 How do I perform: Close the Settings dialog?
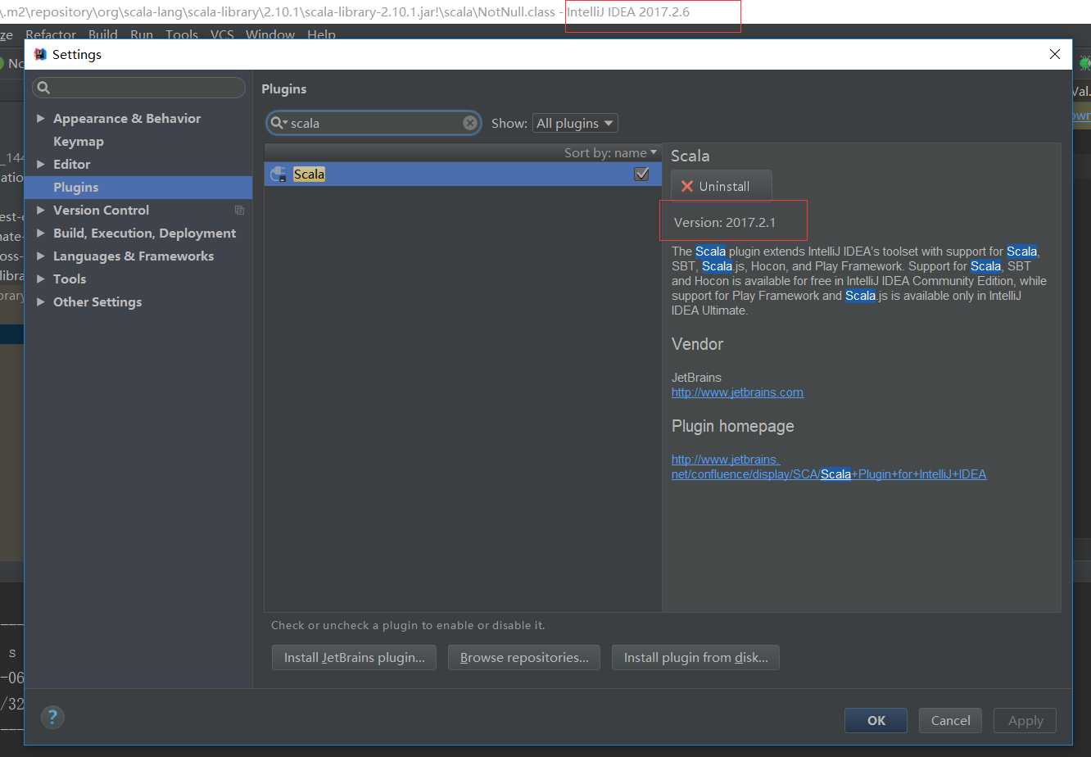pyautogui.click(x=1055, y=54)
